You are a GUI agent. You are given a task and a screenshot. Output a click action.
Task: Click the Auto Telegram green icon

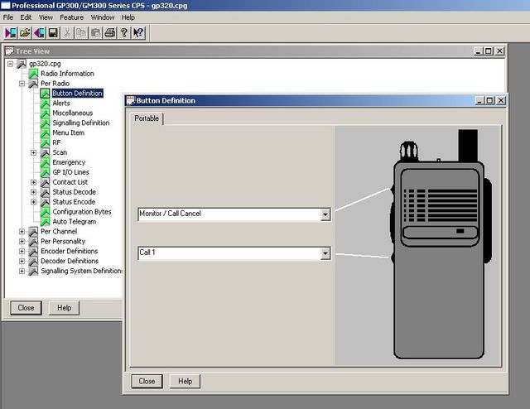pyautogui.click(x=45, y=221)
